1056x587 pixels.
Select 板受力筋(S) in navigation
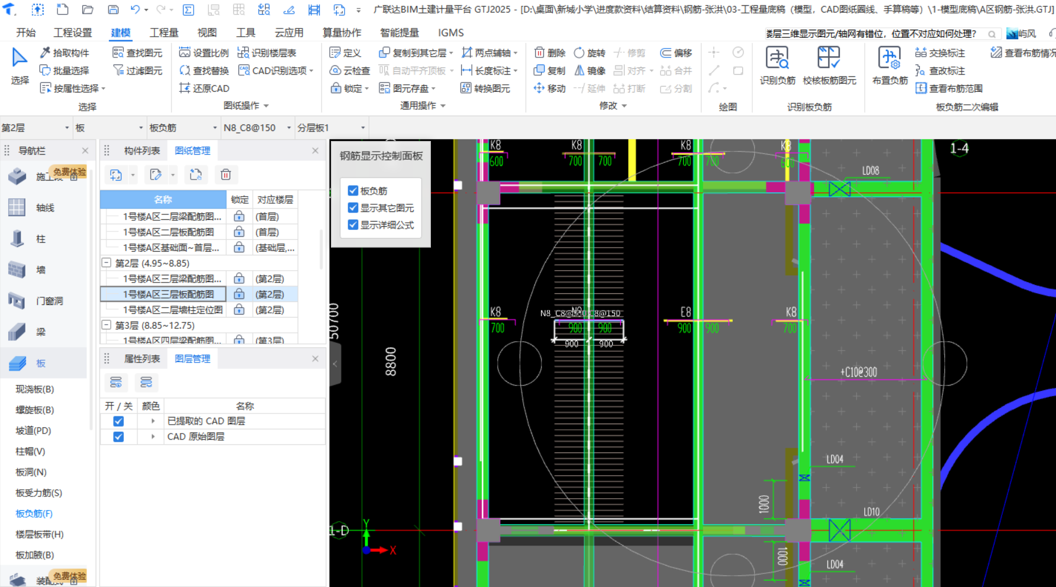point(38,493)
